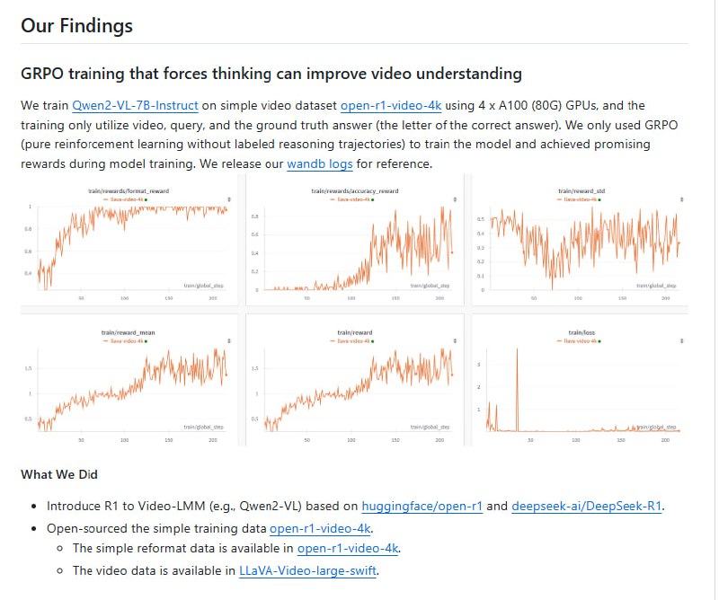The image size is (719, 600).
Task: Click the pin icon on the train/loss chart
Action: 680,340
